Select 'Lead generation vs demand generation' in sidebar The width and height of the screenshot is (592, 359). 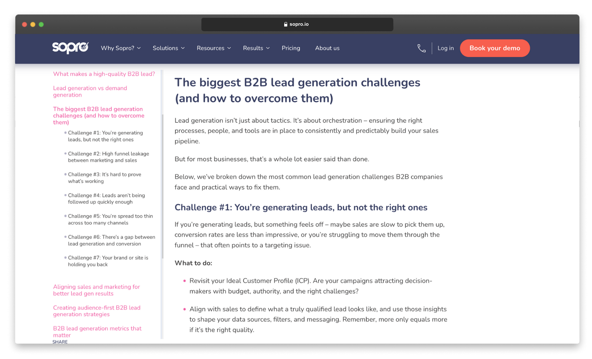click(x=90, y=91)
